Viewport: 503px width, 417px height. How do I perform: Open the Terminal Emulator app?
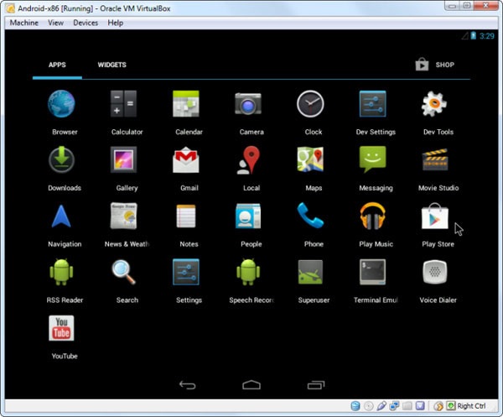[375, 273]
